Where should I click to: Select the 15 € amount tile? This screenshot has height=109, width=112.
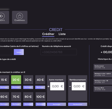pyautogui.click(x=4, y=80)
